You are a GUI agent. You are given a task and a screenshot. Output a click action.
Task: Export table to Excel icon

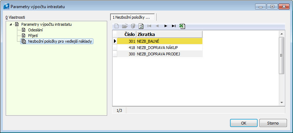[x=182, y=26]
